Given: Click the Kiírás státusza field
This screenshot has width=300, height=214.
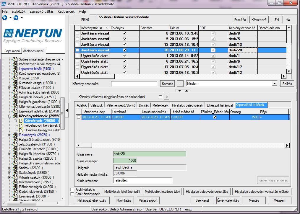Looking at the screenshot, I should click(x=142, y=180).
